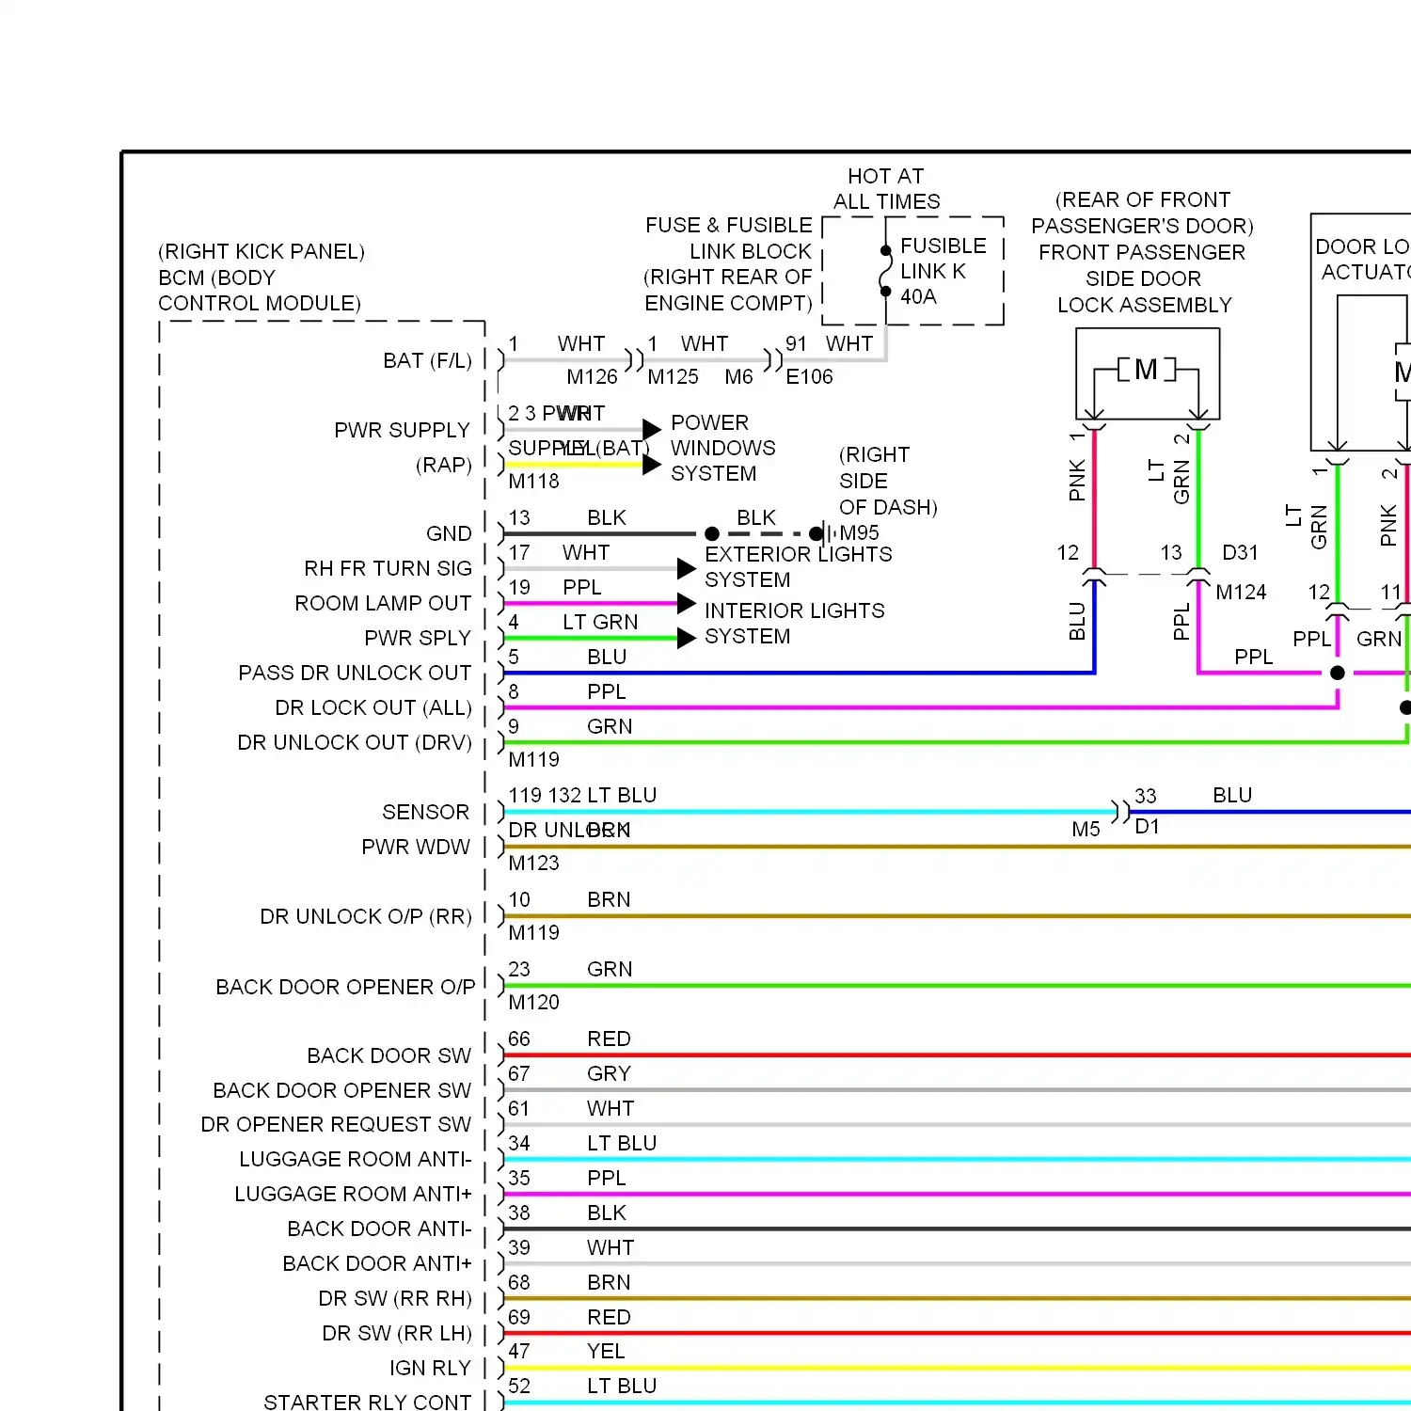Click the 'BRN' wire label at pin 68
The height and width of the screenshot is (1411, 1411).
coord(609,1283)
